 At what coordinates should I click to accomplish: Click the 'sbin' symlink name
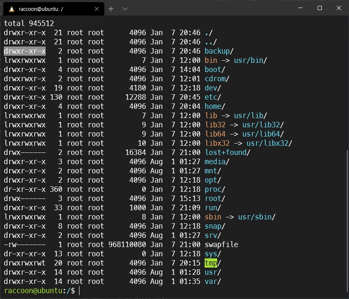tap(213, 217)
